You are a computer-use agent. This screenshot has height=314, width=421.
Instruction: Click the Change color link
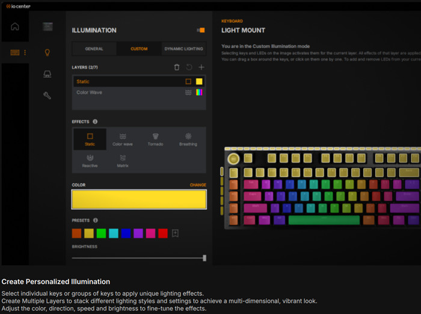click(x=198, y=185)
